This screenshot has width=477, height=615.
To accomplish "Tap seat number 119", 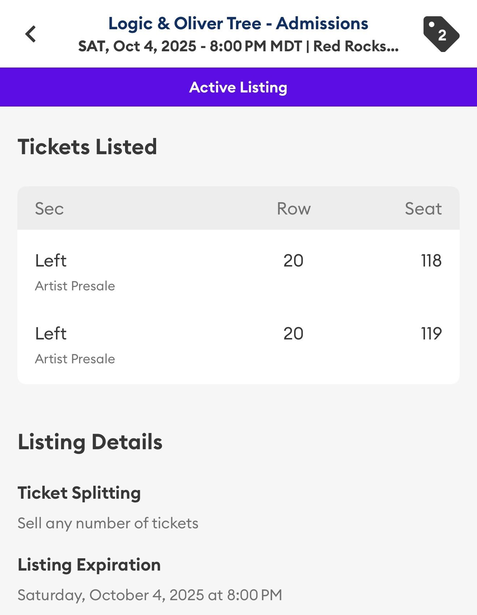I will click(x=431, y=334).
